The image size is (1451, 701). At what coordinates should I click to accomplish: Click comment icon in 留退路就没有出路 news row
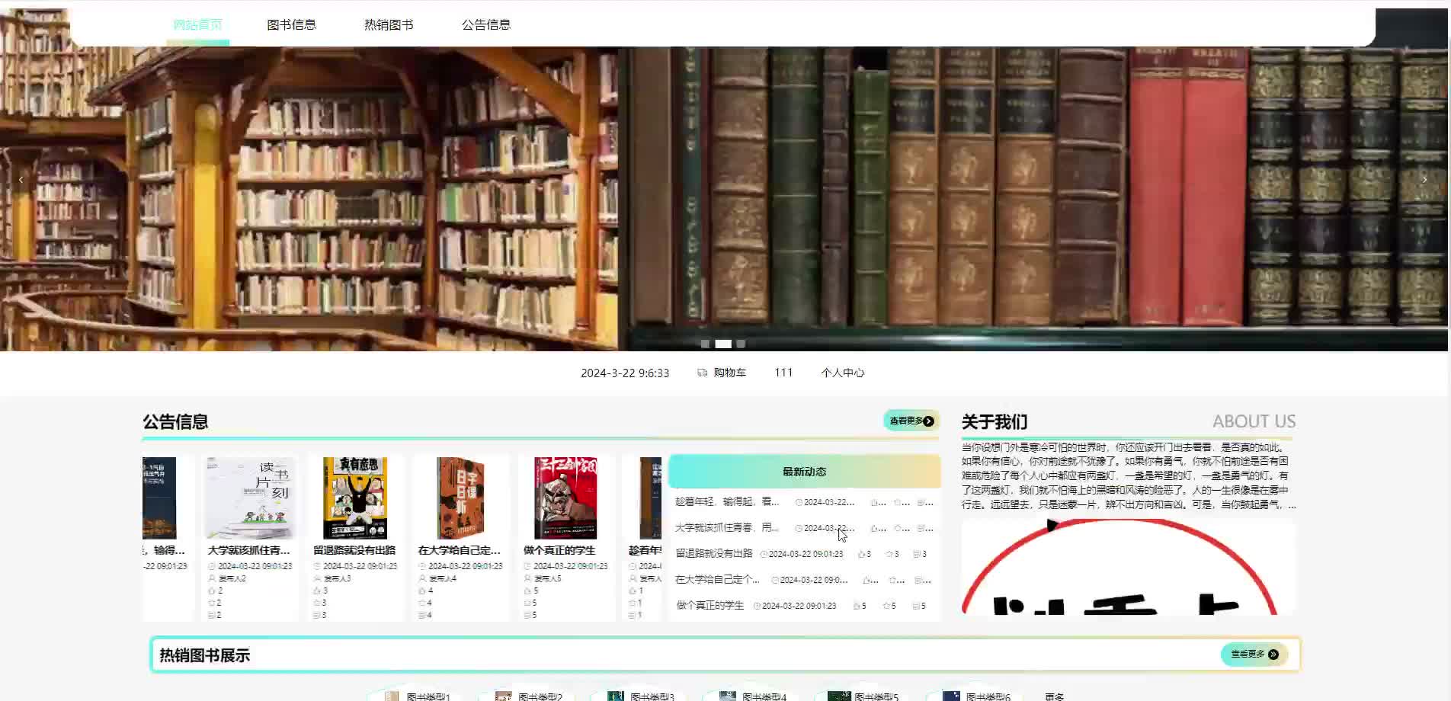pyautogui.click(x=917, y=554)
